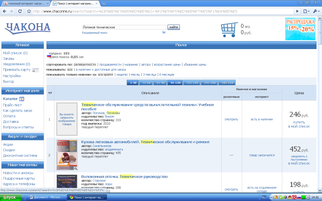Screen dimensions: 322x201
Task: Sort by автору
Action: pos(146,65)
